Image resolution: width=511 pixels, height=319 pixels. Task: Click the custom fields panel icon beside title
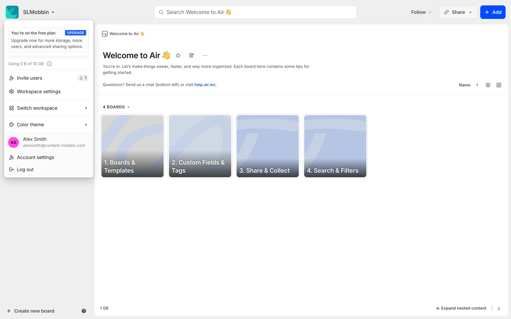click(x=191, y=55)
